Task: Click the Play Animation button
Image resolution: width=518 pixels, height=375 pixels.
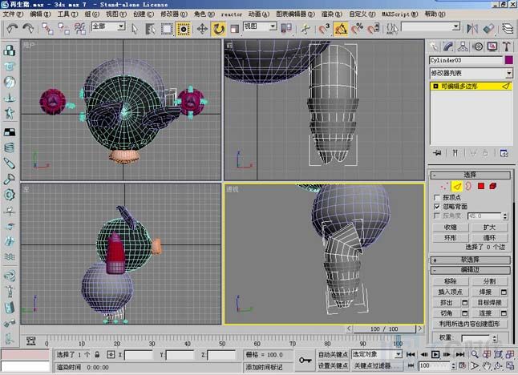Action: click(435, 354)
